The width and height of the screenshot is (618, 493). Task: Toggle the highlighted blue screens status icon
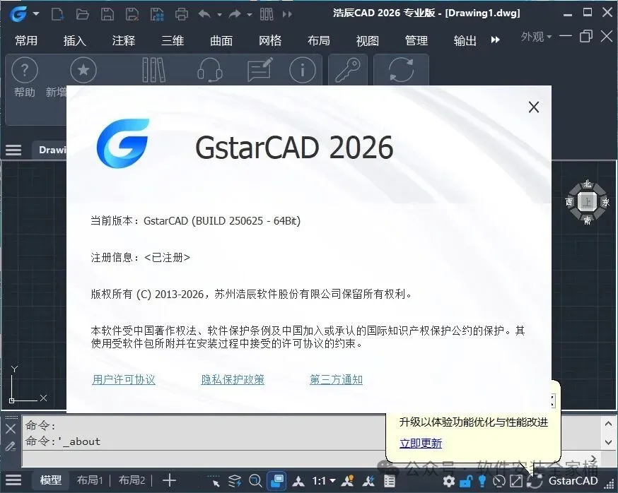[x=276, y=481]
